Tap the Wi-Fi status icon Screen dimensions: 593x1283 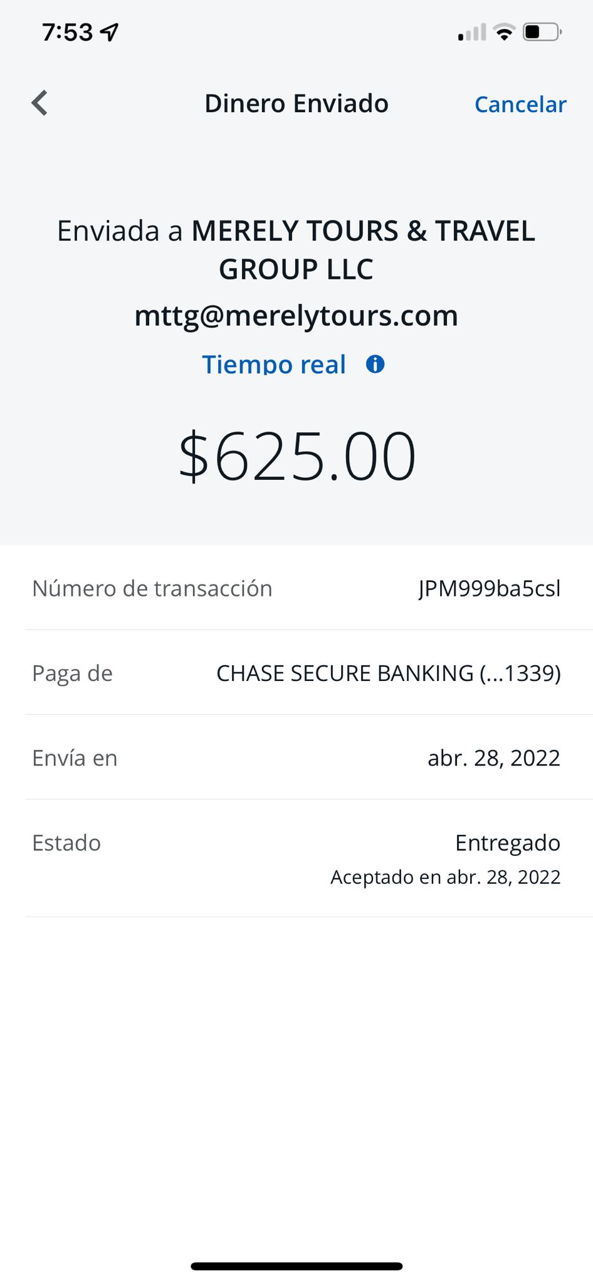[504, 32]
